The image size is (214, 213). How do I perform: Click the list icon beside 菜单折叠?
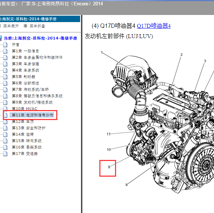tap(25, 26)
